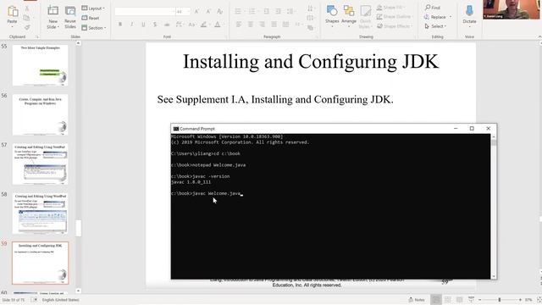Collapse the ribbon with the chevron
The image size is (542, 305).
(539, 36)
